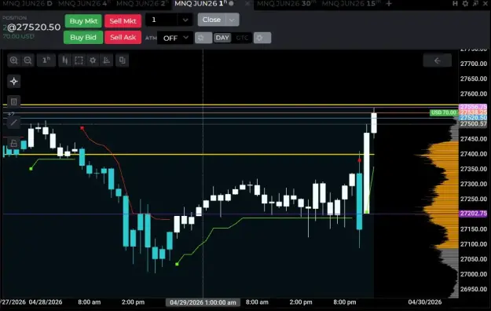Open the quantity dropdown arrow
Image resolution: width=491 pixels, height=311 pixels.
point(185,20)
